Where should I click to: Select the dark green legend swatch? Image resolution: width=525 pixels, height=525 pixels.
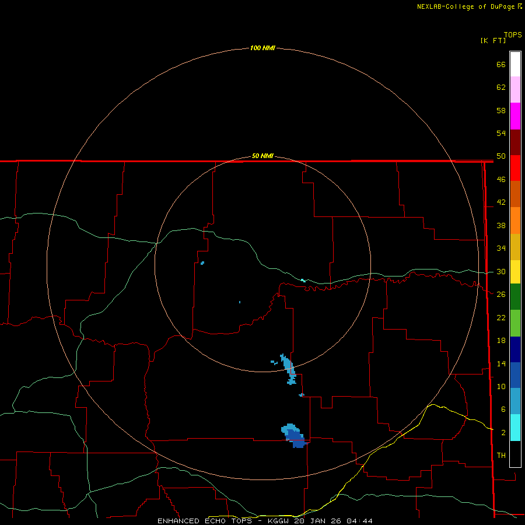pyautogui.click(x=515, y=297)
